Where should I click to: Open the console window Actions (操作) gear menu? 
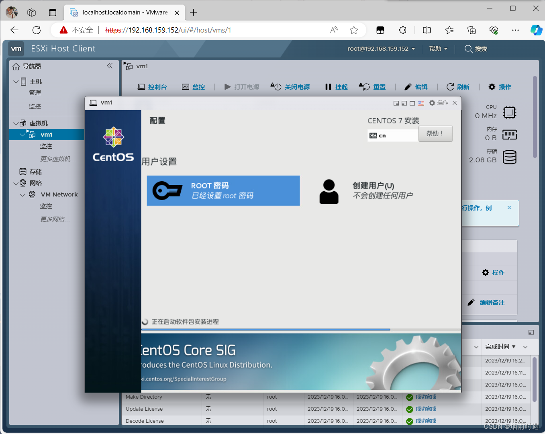[x=439, y=103]
